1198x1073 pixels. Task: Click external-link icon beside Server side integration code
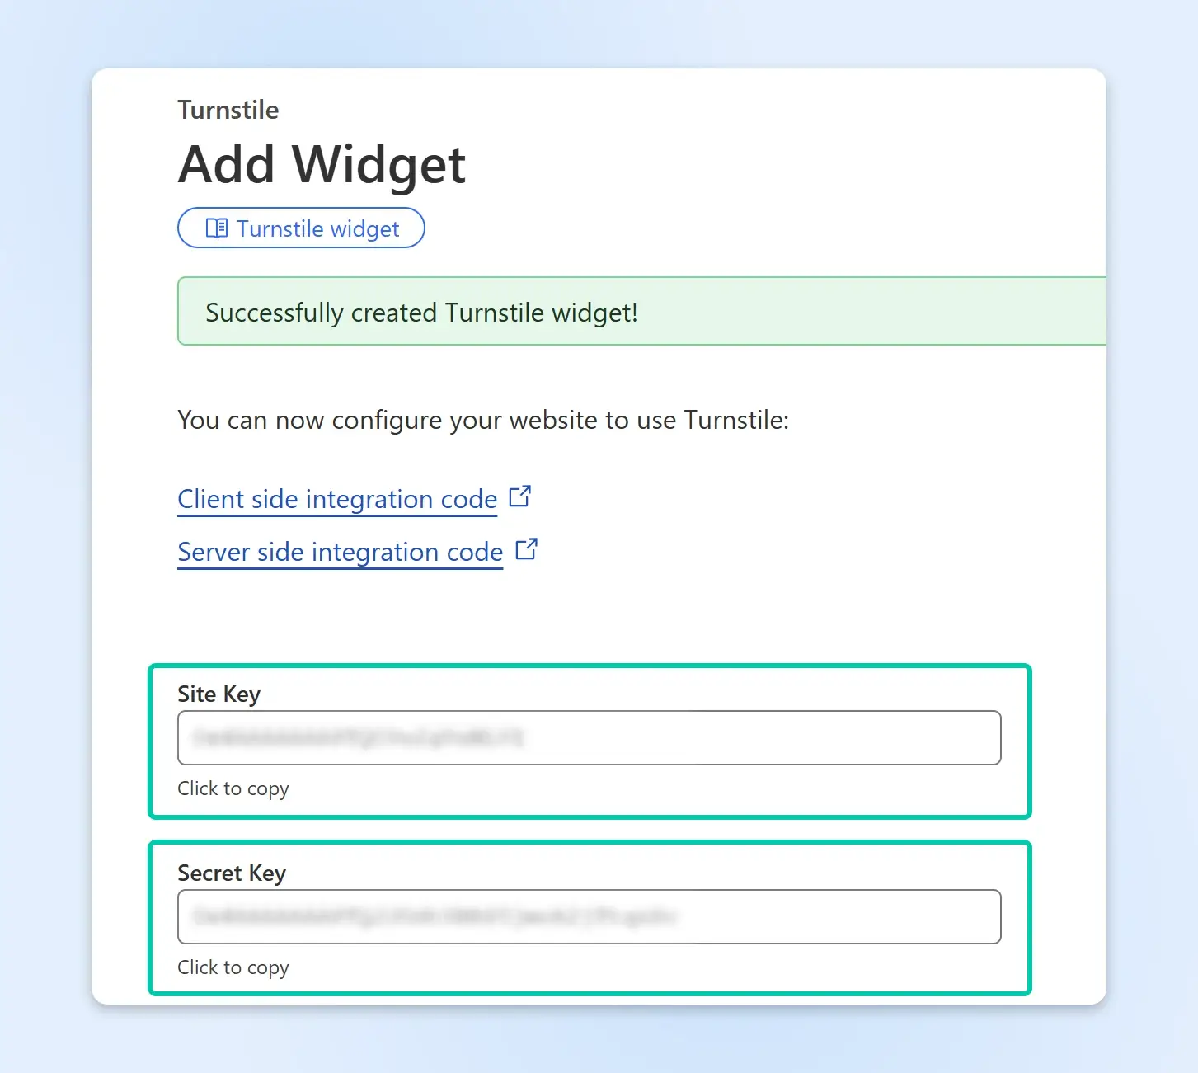526,549
